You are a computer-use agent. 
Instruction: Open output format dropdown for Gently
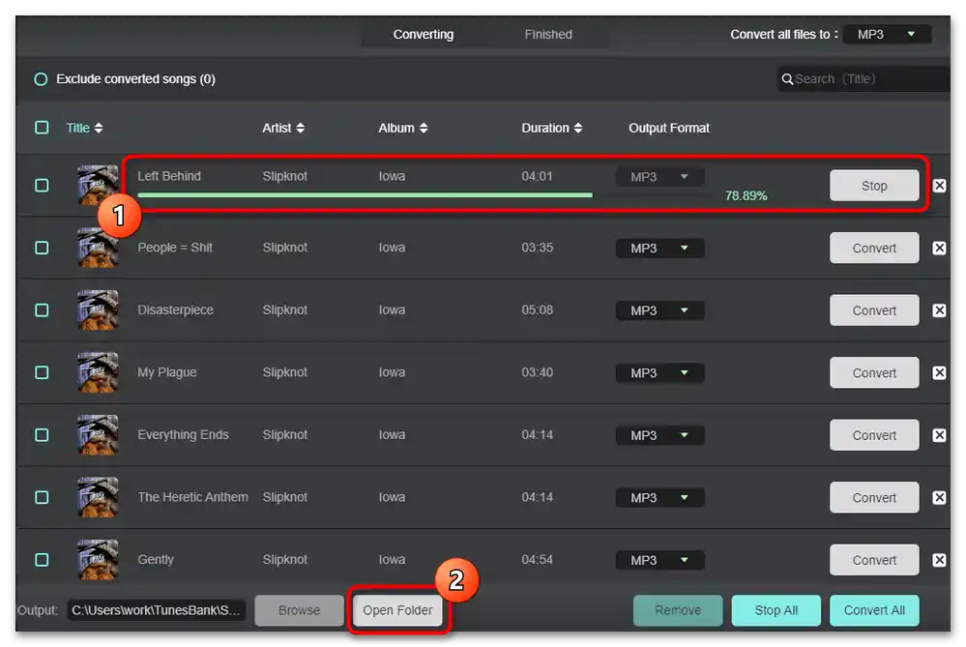pyautogui.click(x=659, y=560)
